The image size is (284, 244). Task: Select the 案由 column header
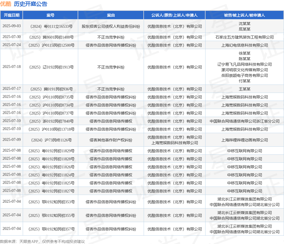click(111, 15)
